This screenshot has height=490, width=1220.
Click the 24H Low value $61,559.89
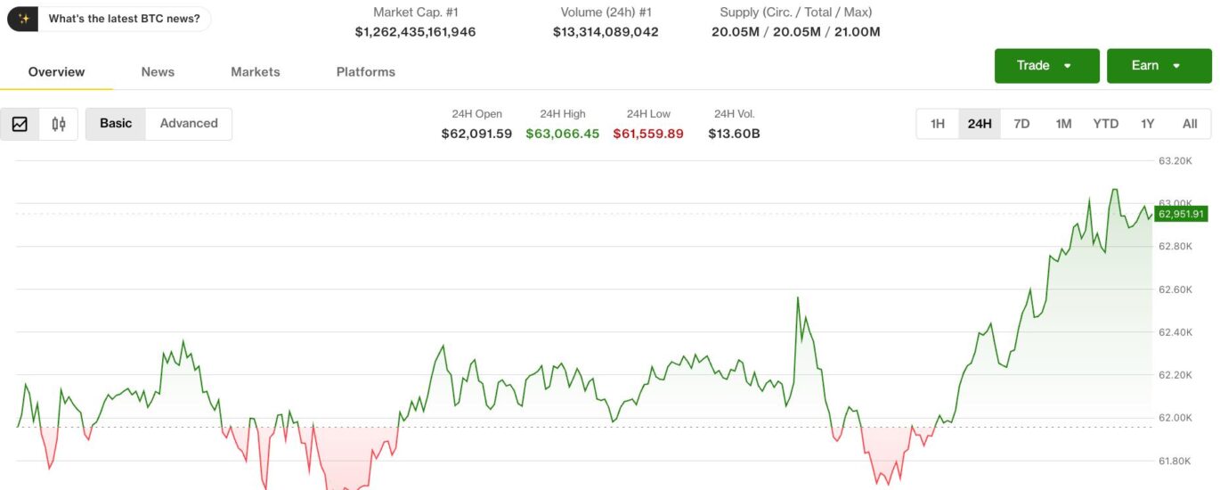(x=648, y=134)
